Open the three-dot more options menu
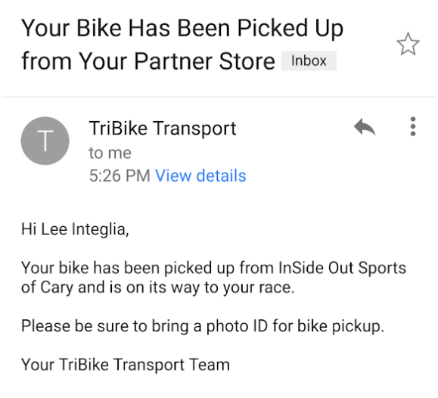The height and width of the screenshot is (398, 438). [413, 126]
